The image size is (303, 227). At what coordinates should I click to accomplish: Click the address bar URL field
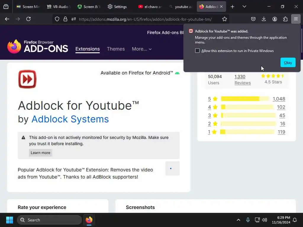[x=145, y=19]
